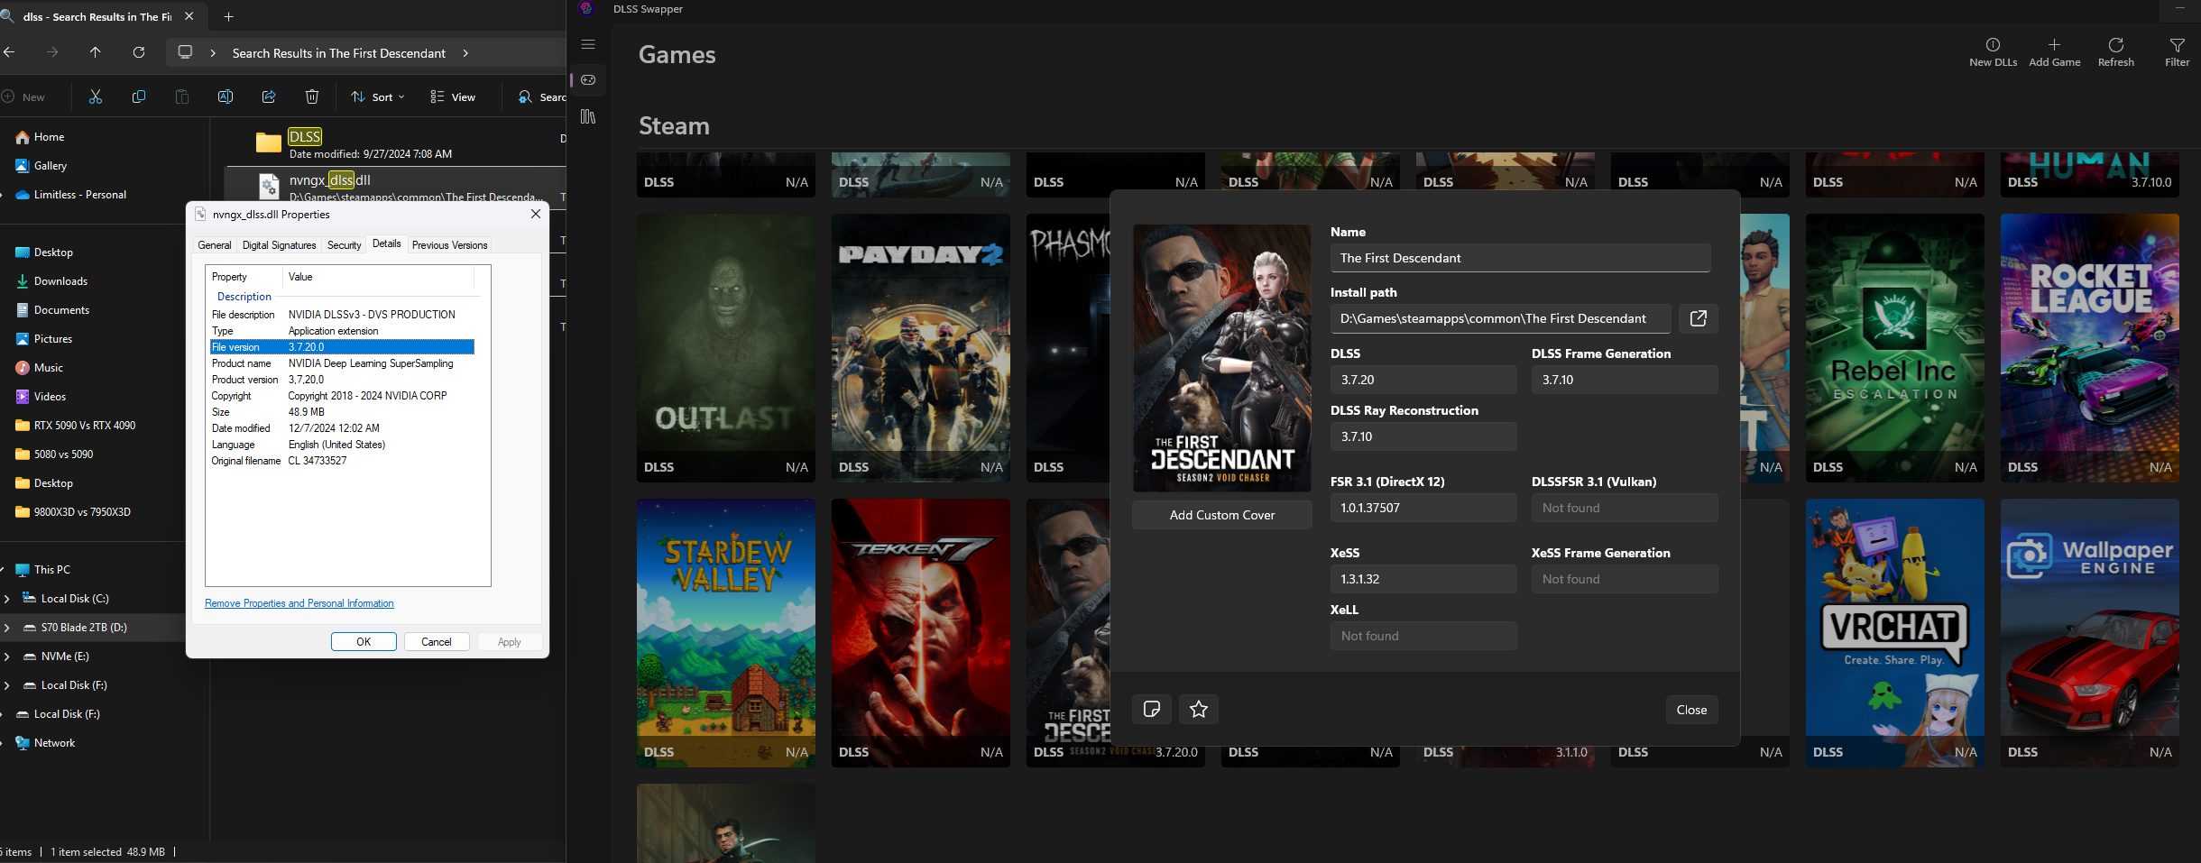Open the Payday 2 game card
The width and height of the screenshot is (2201, 863).
920,347
